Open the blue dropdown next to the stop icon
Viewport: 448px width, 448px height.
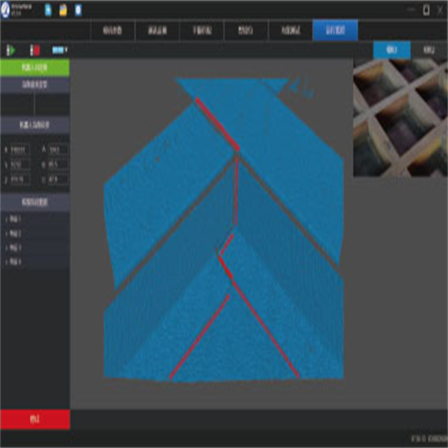[x=58, y=50]
